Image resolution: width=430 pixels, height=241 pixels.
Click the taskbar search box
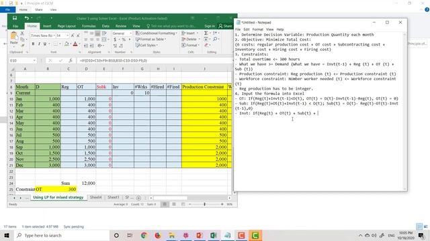coord(61,235)
